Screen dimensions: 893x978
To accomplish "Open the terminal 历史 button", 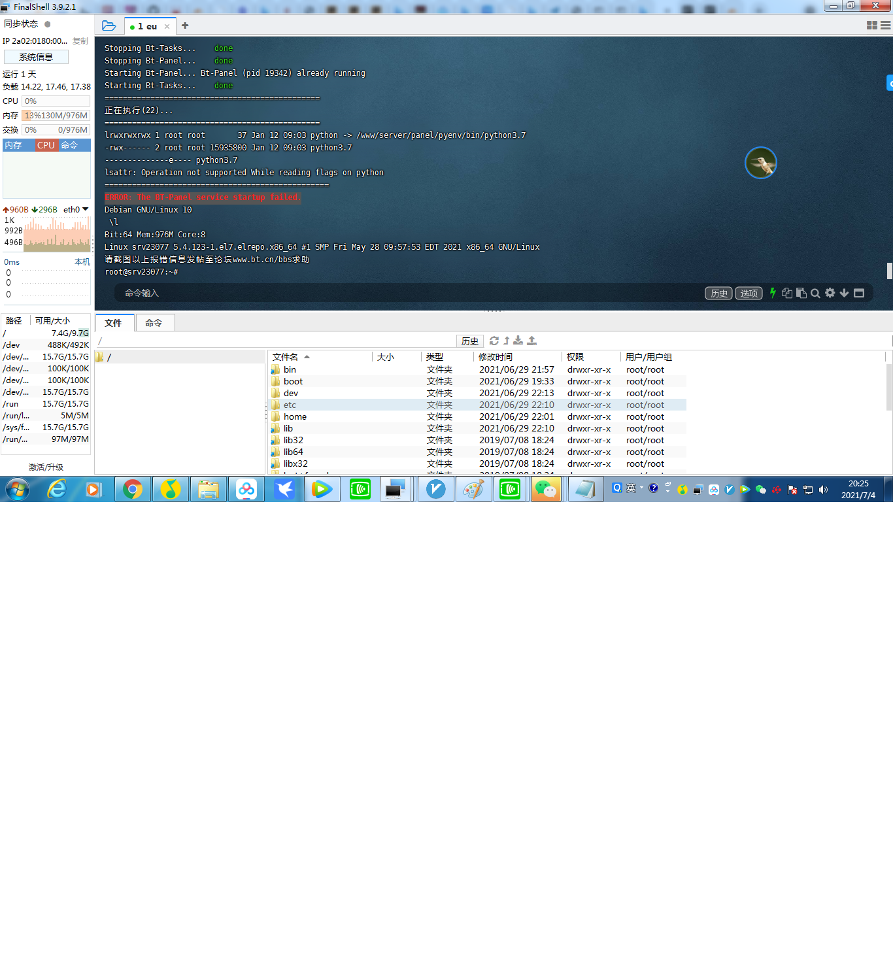I will [719, 293].
